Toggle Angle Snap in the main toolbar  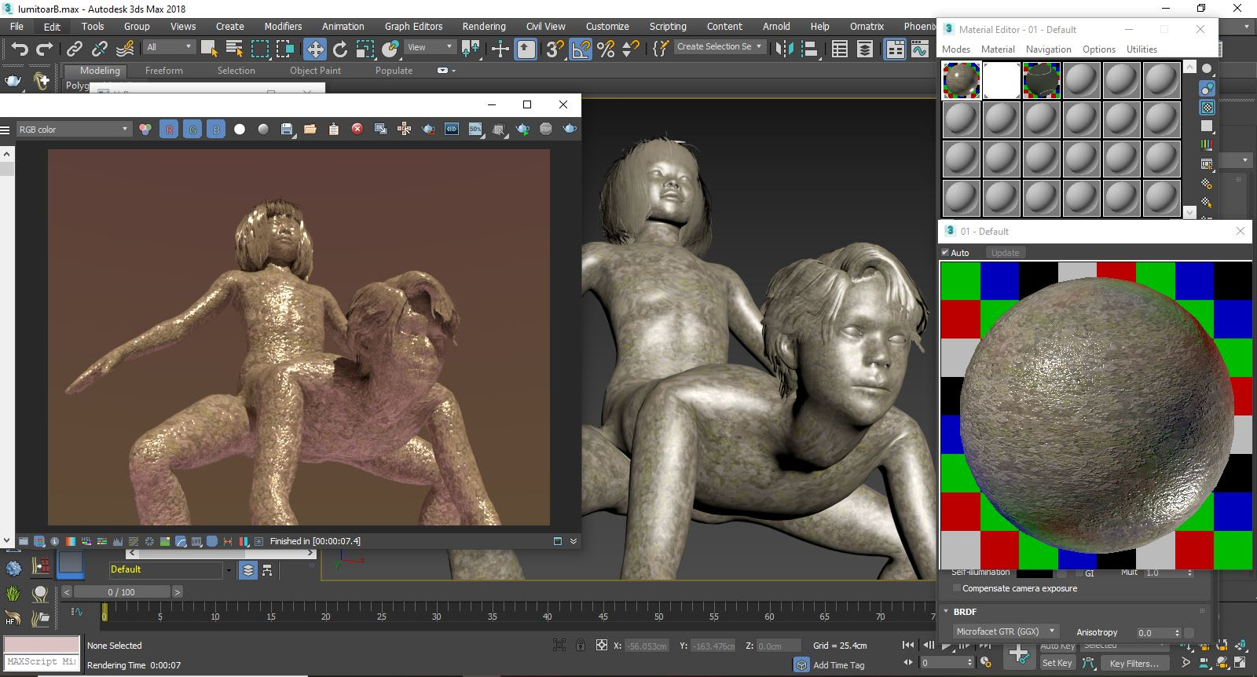(581, 49)
